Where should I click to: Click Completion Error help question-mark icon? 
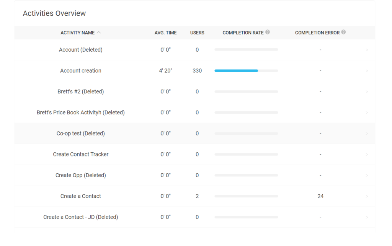(343, 32)
